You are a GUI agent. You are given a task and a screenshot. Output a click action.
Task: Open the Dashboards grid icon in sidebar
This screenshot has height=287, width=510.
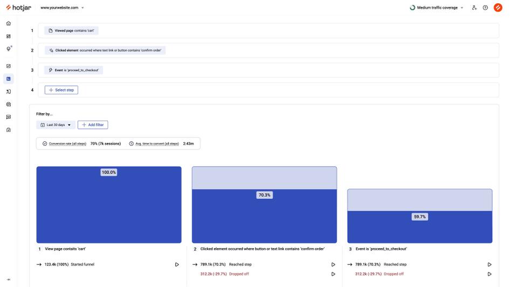[x=9, y=37]
